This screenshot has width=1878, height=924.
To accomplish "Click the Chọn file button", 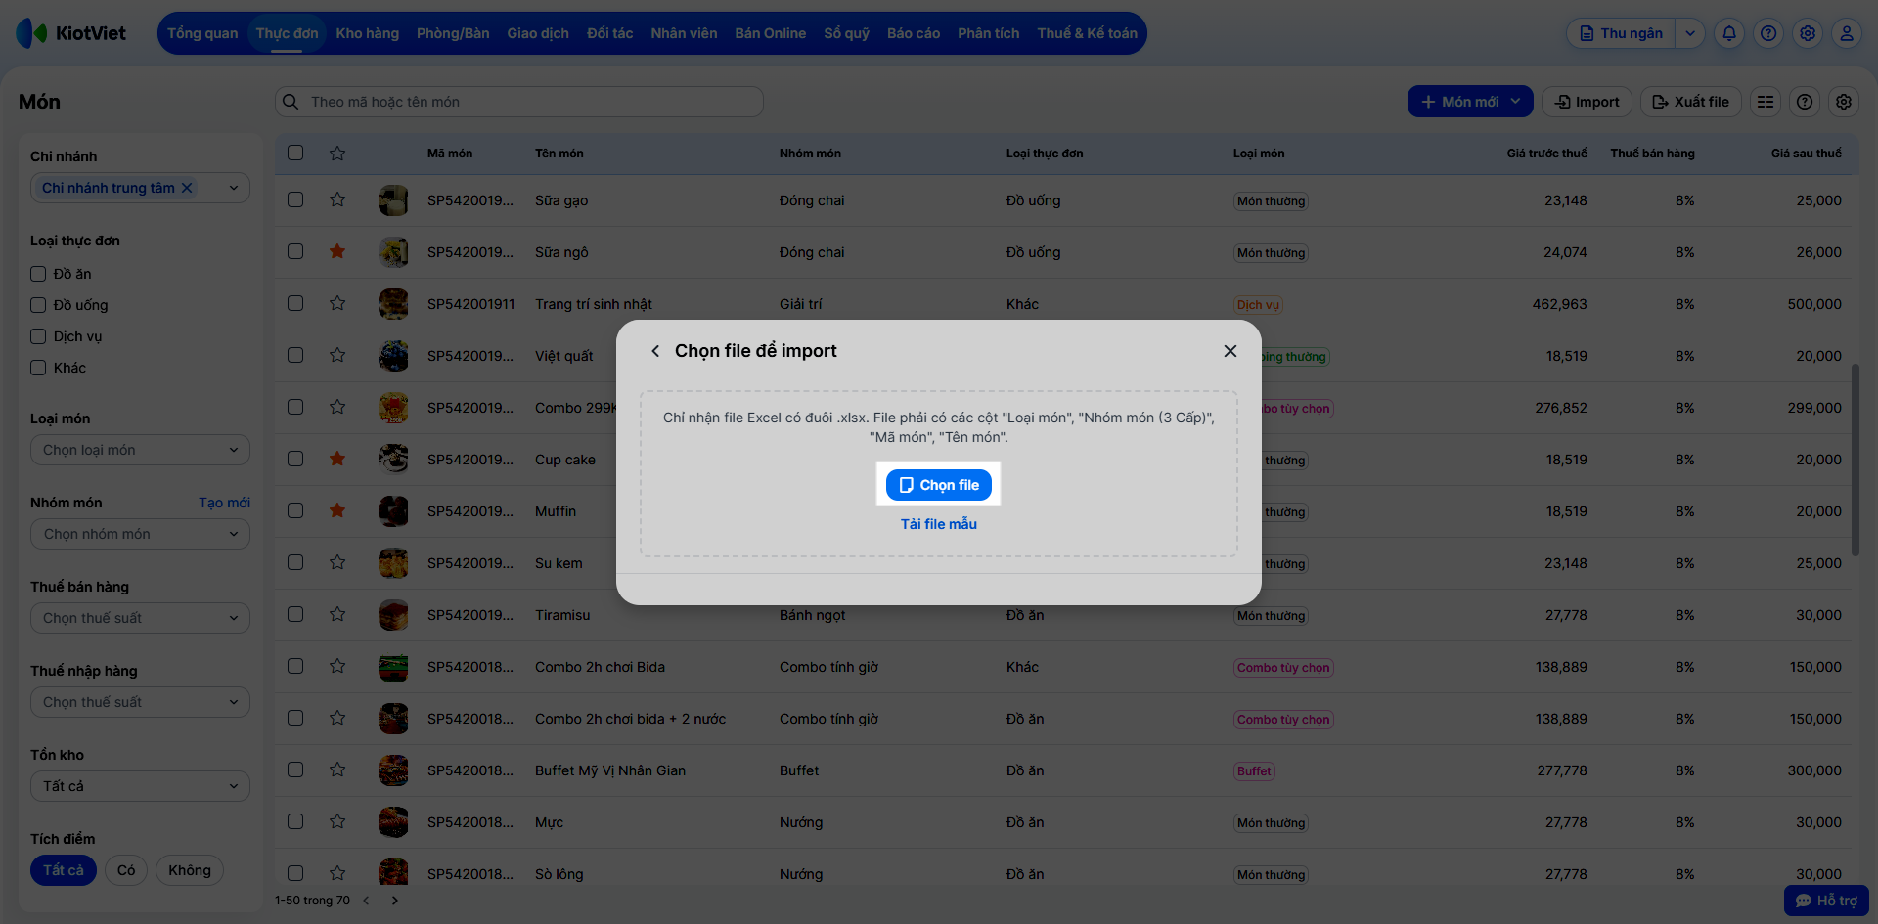I will (x=939, y=485).
